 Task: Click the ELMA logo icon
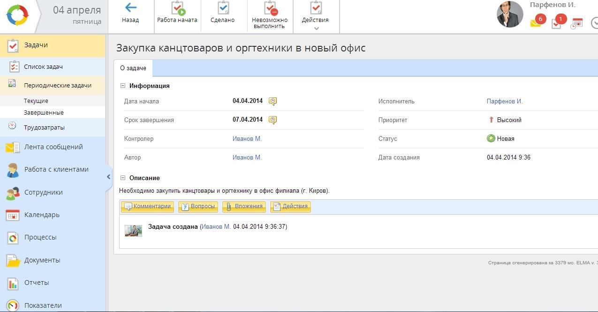[x=17, y=15]
